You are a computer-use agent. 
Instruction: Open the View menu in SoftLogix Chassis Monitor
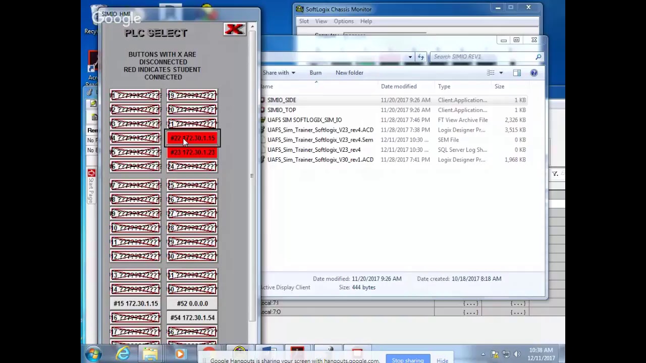[321, 21]
